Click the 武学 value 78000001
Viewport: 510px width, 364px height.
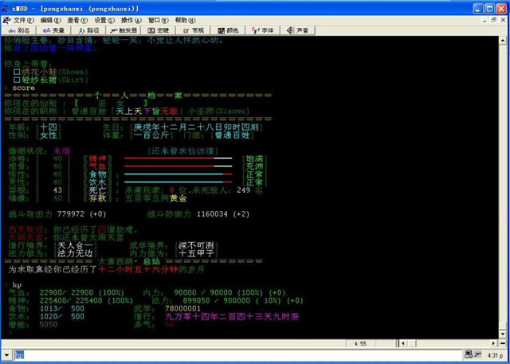[x=182, y=308]
